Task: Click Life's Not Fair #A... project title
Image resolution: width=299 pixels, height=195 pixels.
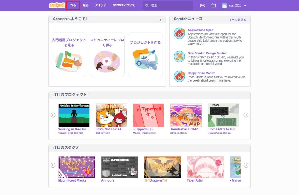Action: [110, 129]
